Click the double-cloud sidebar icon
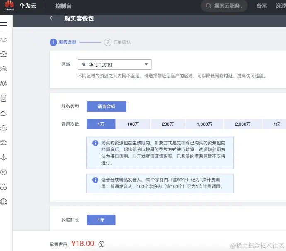 click(4, 113)
